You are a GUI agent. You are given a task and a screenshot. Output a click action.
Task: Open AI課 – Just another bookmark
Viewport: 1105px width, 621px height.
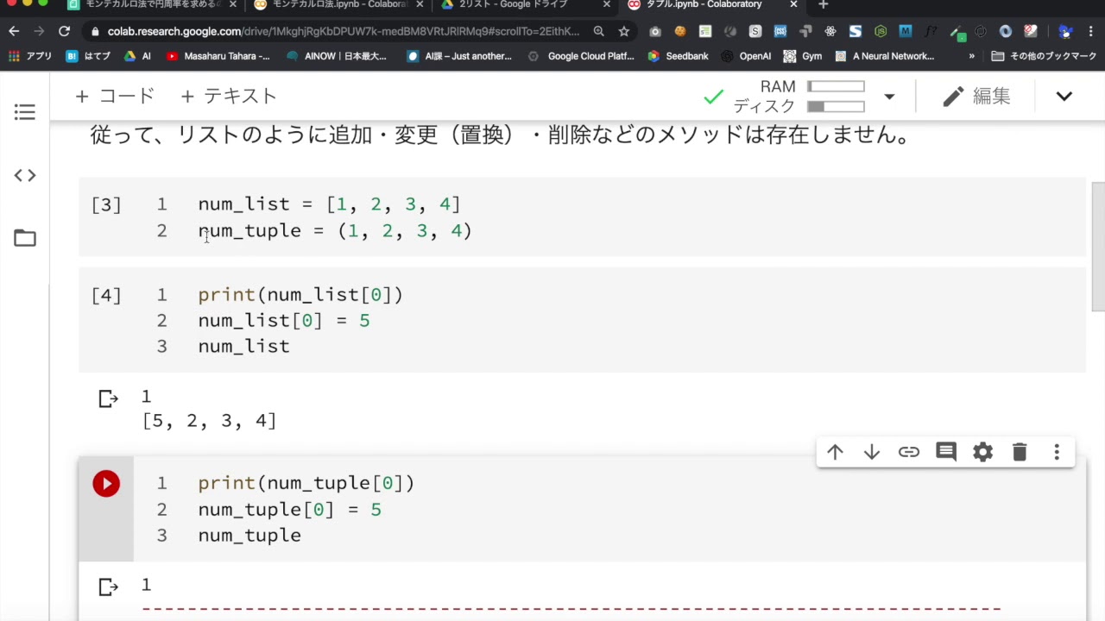pyautogui.click(x=459, y=56)
